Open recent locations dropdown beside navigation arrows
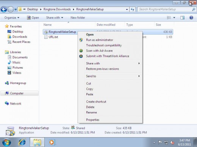 point(16,9)
